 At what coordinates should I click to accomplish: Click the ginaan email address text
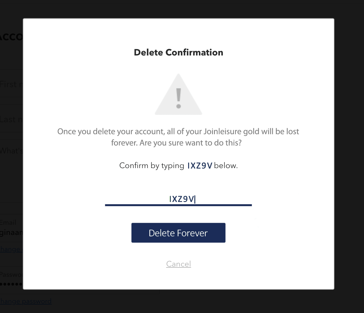11,233
